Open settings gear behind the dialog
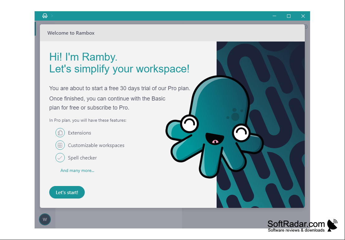 [306, 27]
